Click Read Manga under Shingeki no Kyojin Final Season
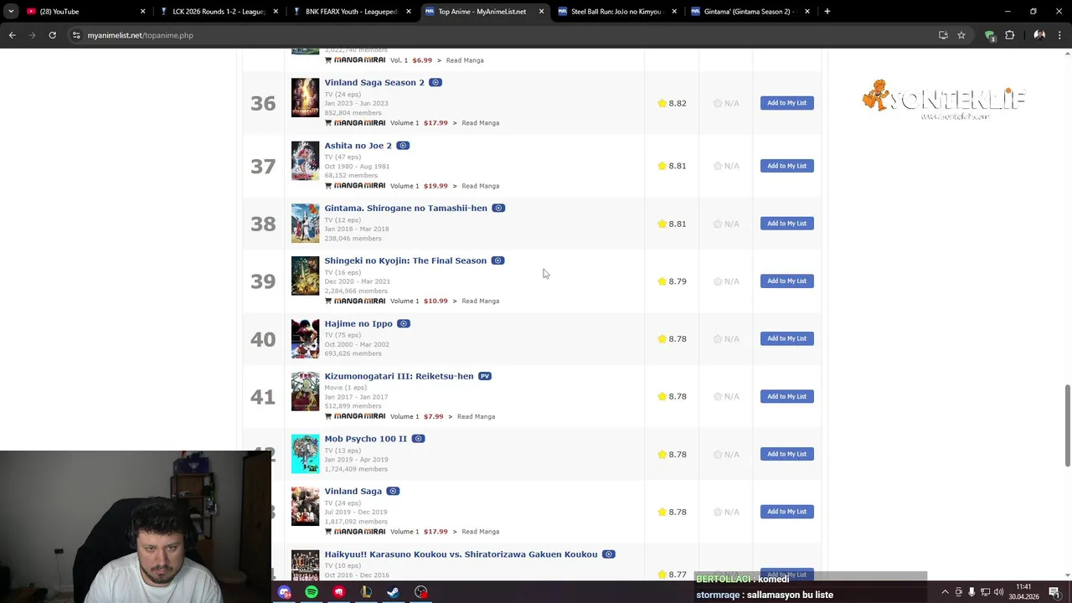Image resolution: width=1072 pixels, height=603 pixels. pos(480,301)
